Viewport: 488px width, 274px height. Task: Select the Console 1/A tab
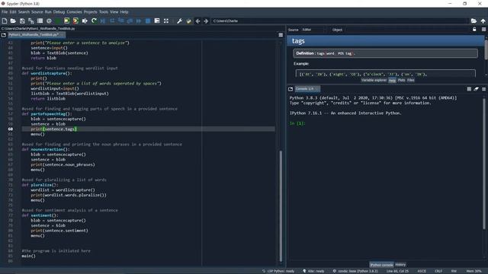[307, 89]
